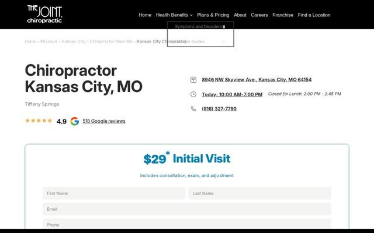The width and height of the screenshot is (374, 233).
Task: Focus the Phone field
Action: pyautogui.click(x=187, y=224)
